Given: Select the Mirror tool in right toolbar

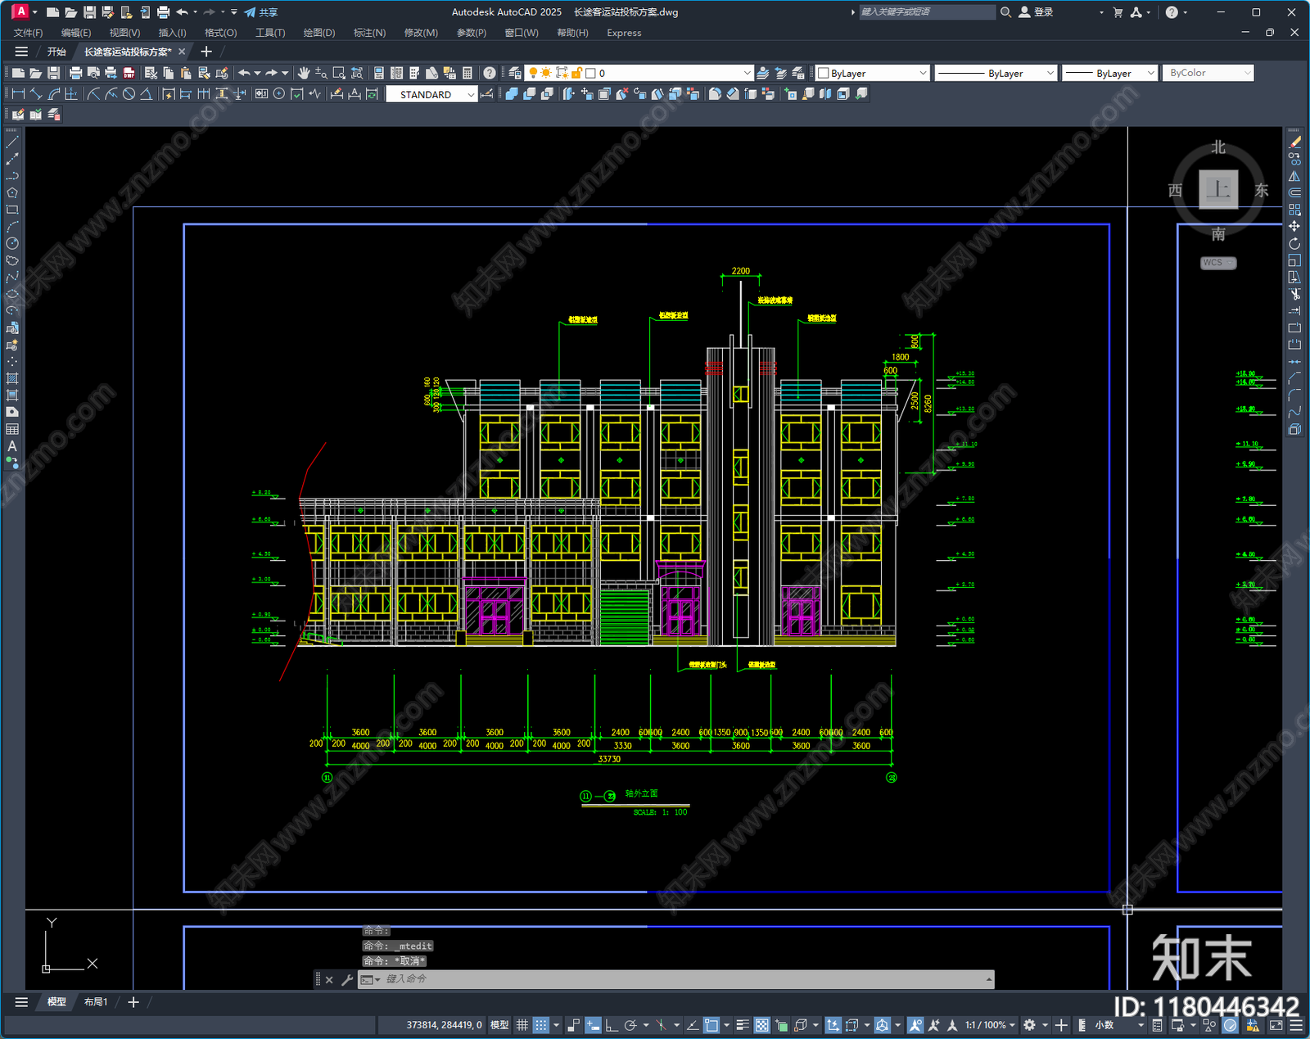Looking at the screenshot, I should pyautogui.click(x=1294, y=176).
